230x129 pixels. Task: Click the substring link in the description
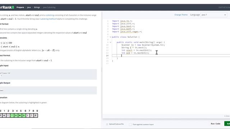click(50, 15)
